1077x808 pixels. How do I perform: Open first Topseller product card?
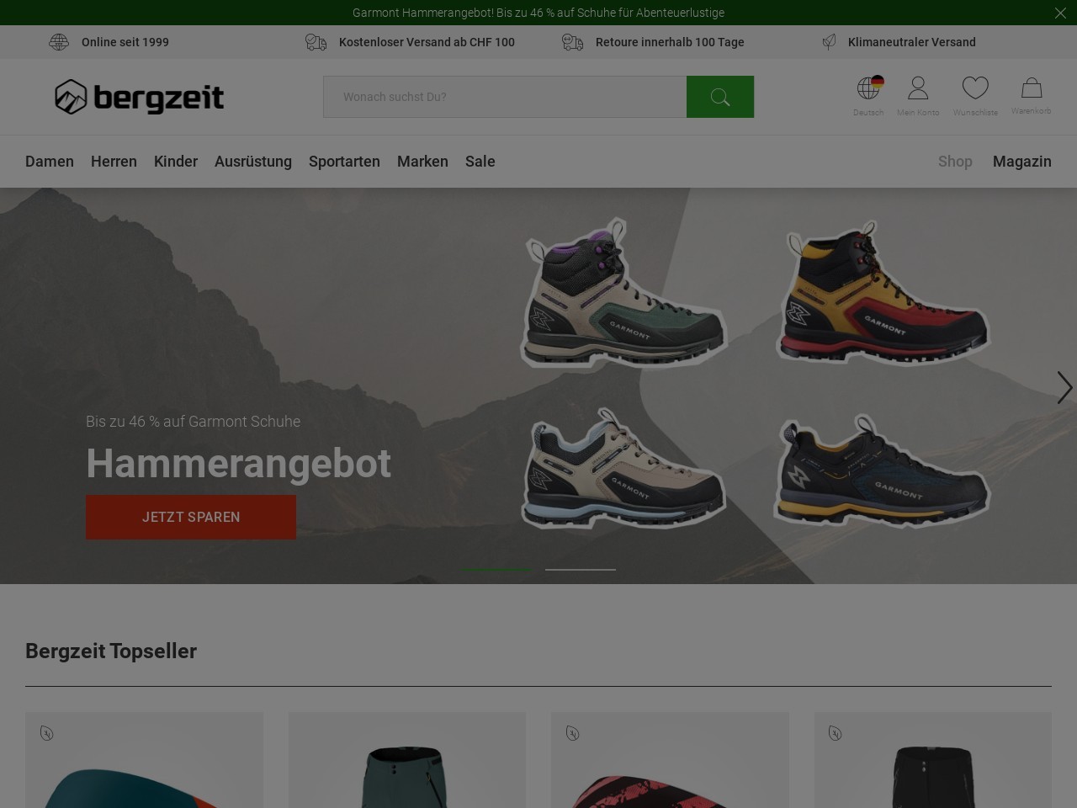(x=144, y=760)
